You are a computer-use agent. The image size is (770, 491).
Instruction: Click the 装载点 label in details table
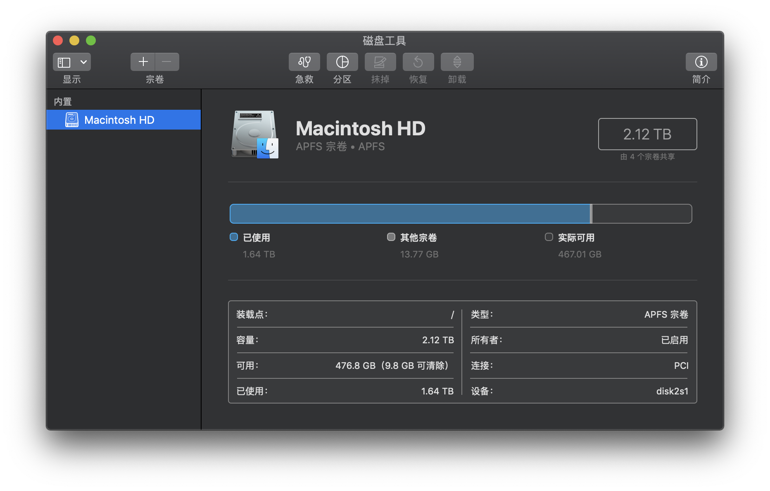click(x=252, y=314)
